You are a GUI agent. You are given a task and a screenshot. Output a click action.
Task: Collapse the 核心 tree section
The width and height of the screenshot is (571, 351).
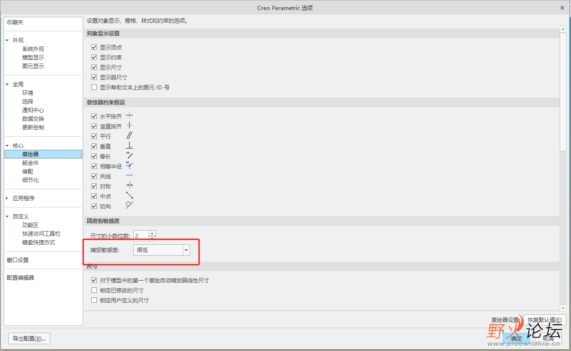click(7, 146)
